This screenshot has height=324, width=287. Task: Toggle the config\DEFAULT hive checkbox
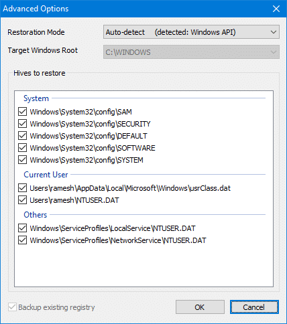[23, 136]
